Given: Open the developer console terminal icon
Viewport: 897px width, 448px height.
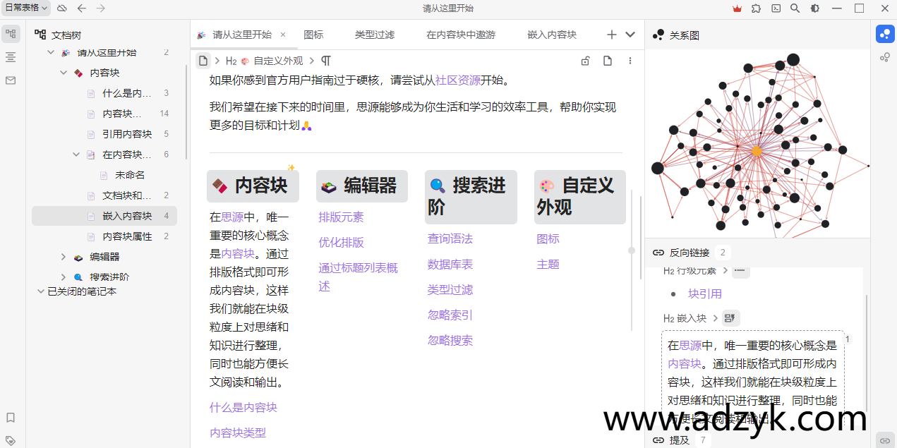Looking at the screenshot, I should coord(776,8).
